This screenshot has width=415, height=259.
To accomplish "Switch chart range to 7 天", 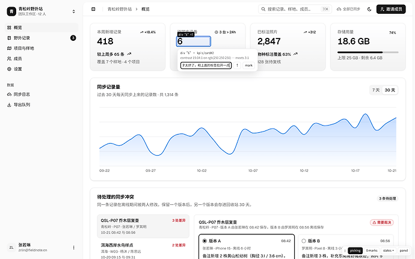I will [376, 90].
